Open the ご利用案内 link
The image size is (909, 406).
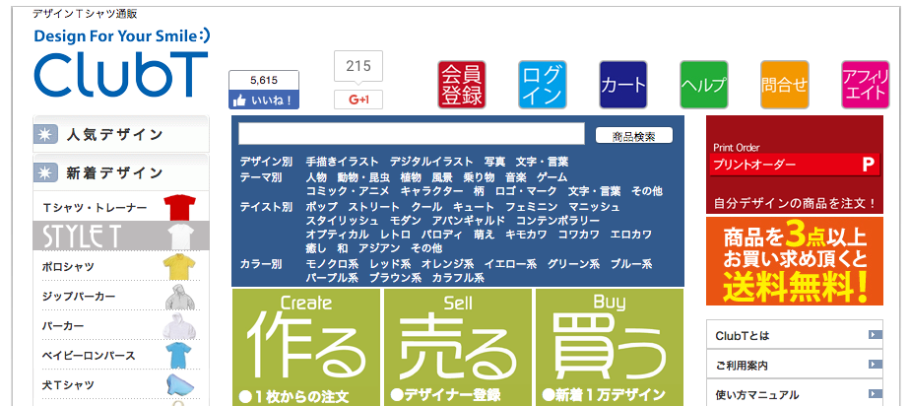click(795, 365)
